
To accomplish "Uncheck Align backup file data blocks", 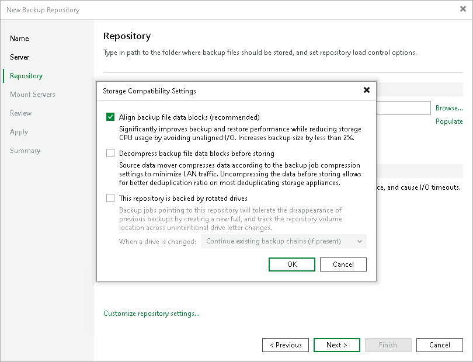I will coord(110,117).
